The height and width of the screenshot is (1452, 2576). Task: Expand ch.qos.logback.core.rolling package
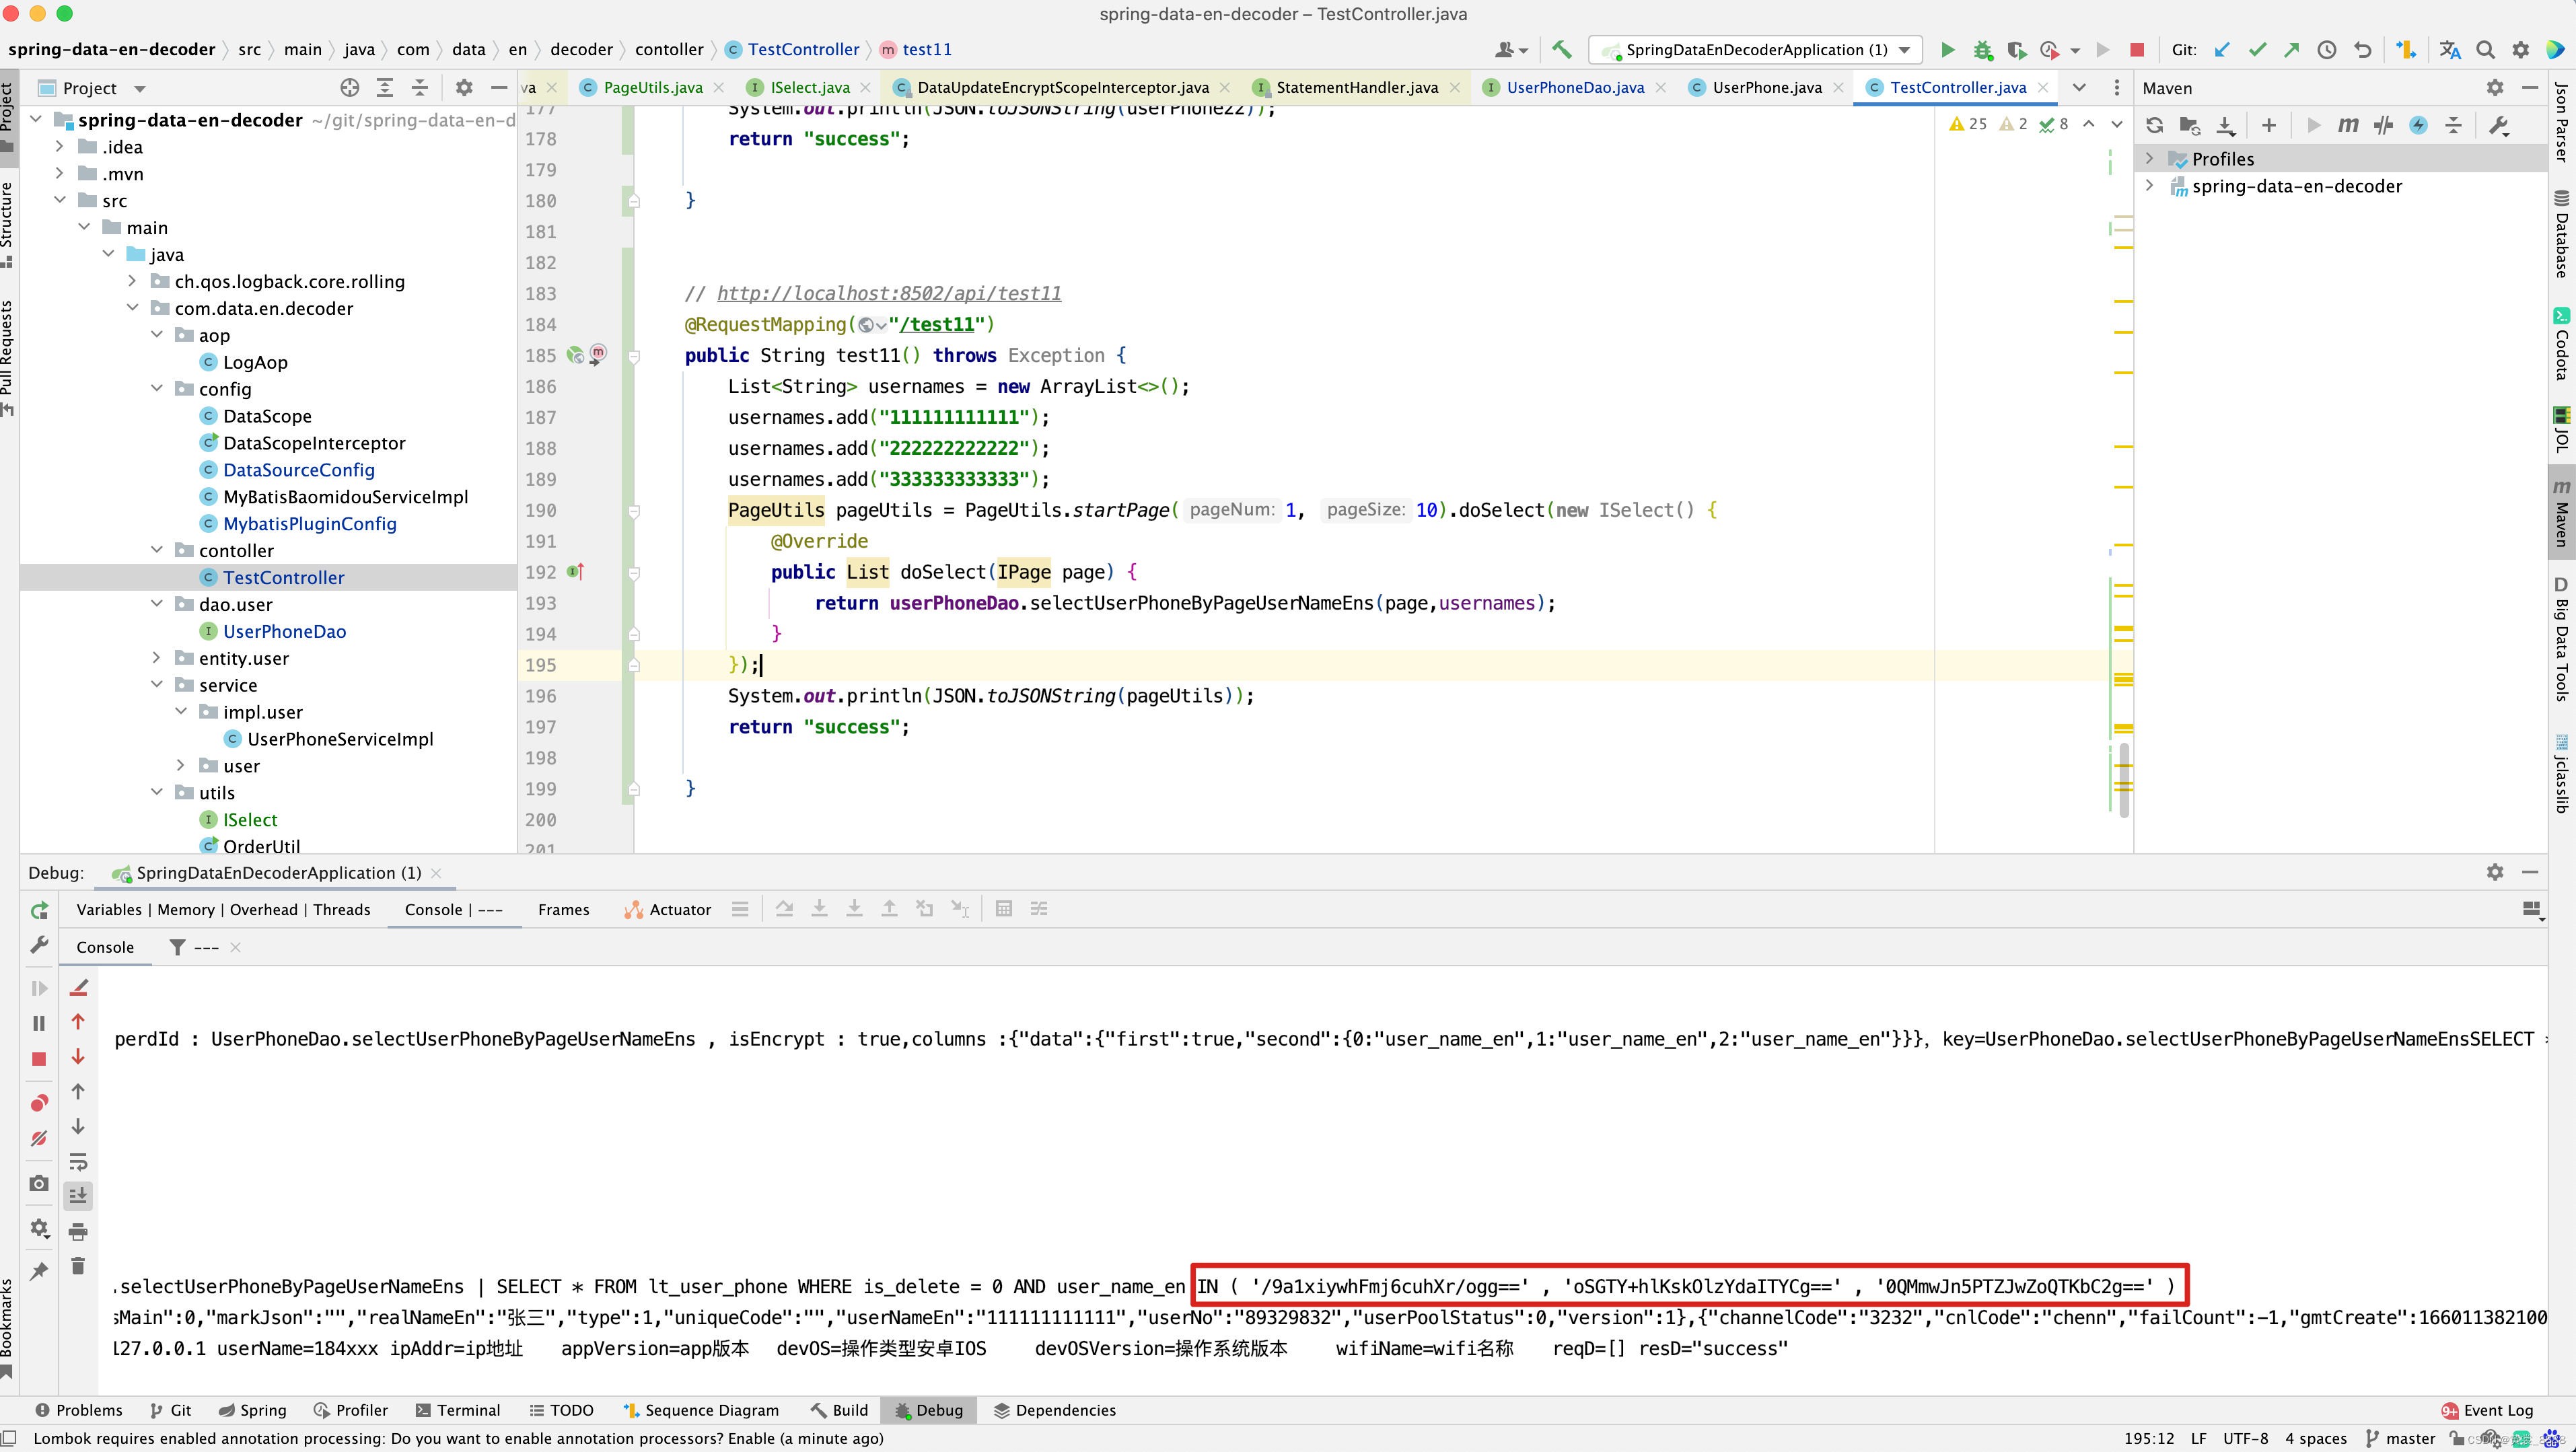[132, 281]
